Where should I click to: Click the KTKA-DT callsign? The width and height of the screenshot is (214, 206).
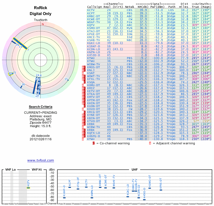tap(94, 94)
